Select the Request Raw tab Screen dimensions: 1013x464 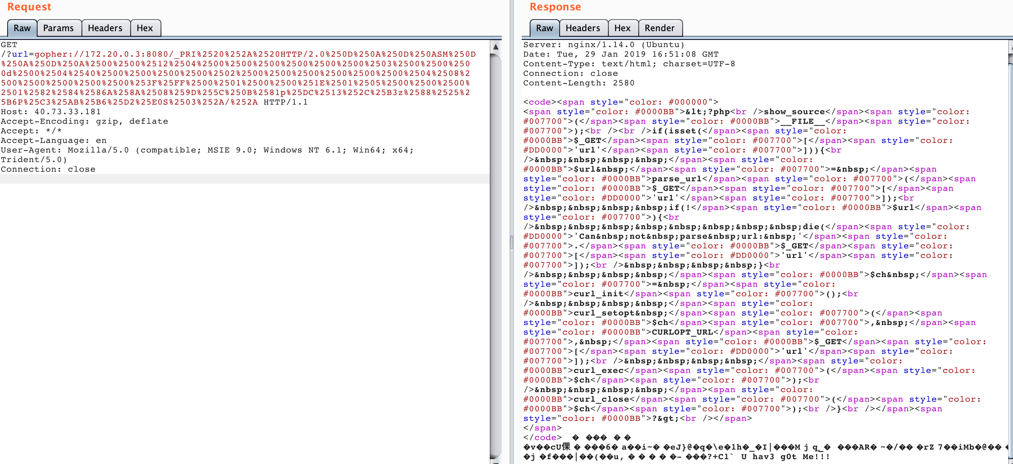point(22,28)
